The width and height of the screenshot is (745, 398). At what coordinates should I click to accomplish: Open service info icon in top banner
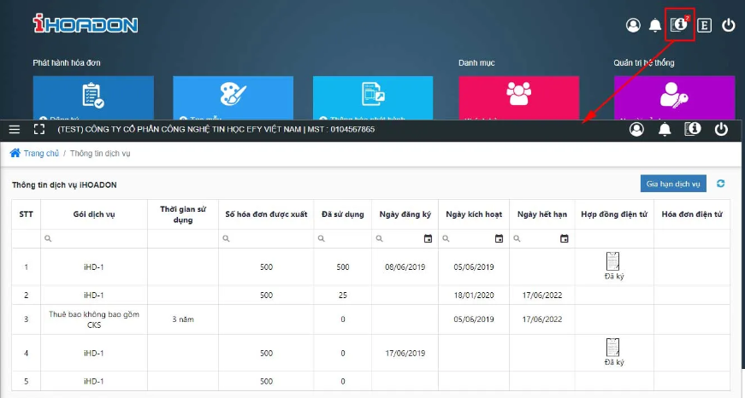679,25
